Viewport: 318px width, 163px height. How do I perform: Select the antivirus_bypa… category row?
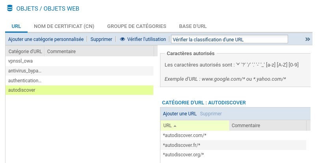pyautogui.click(x=79, y=71)
